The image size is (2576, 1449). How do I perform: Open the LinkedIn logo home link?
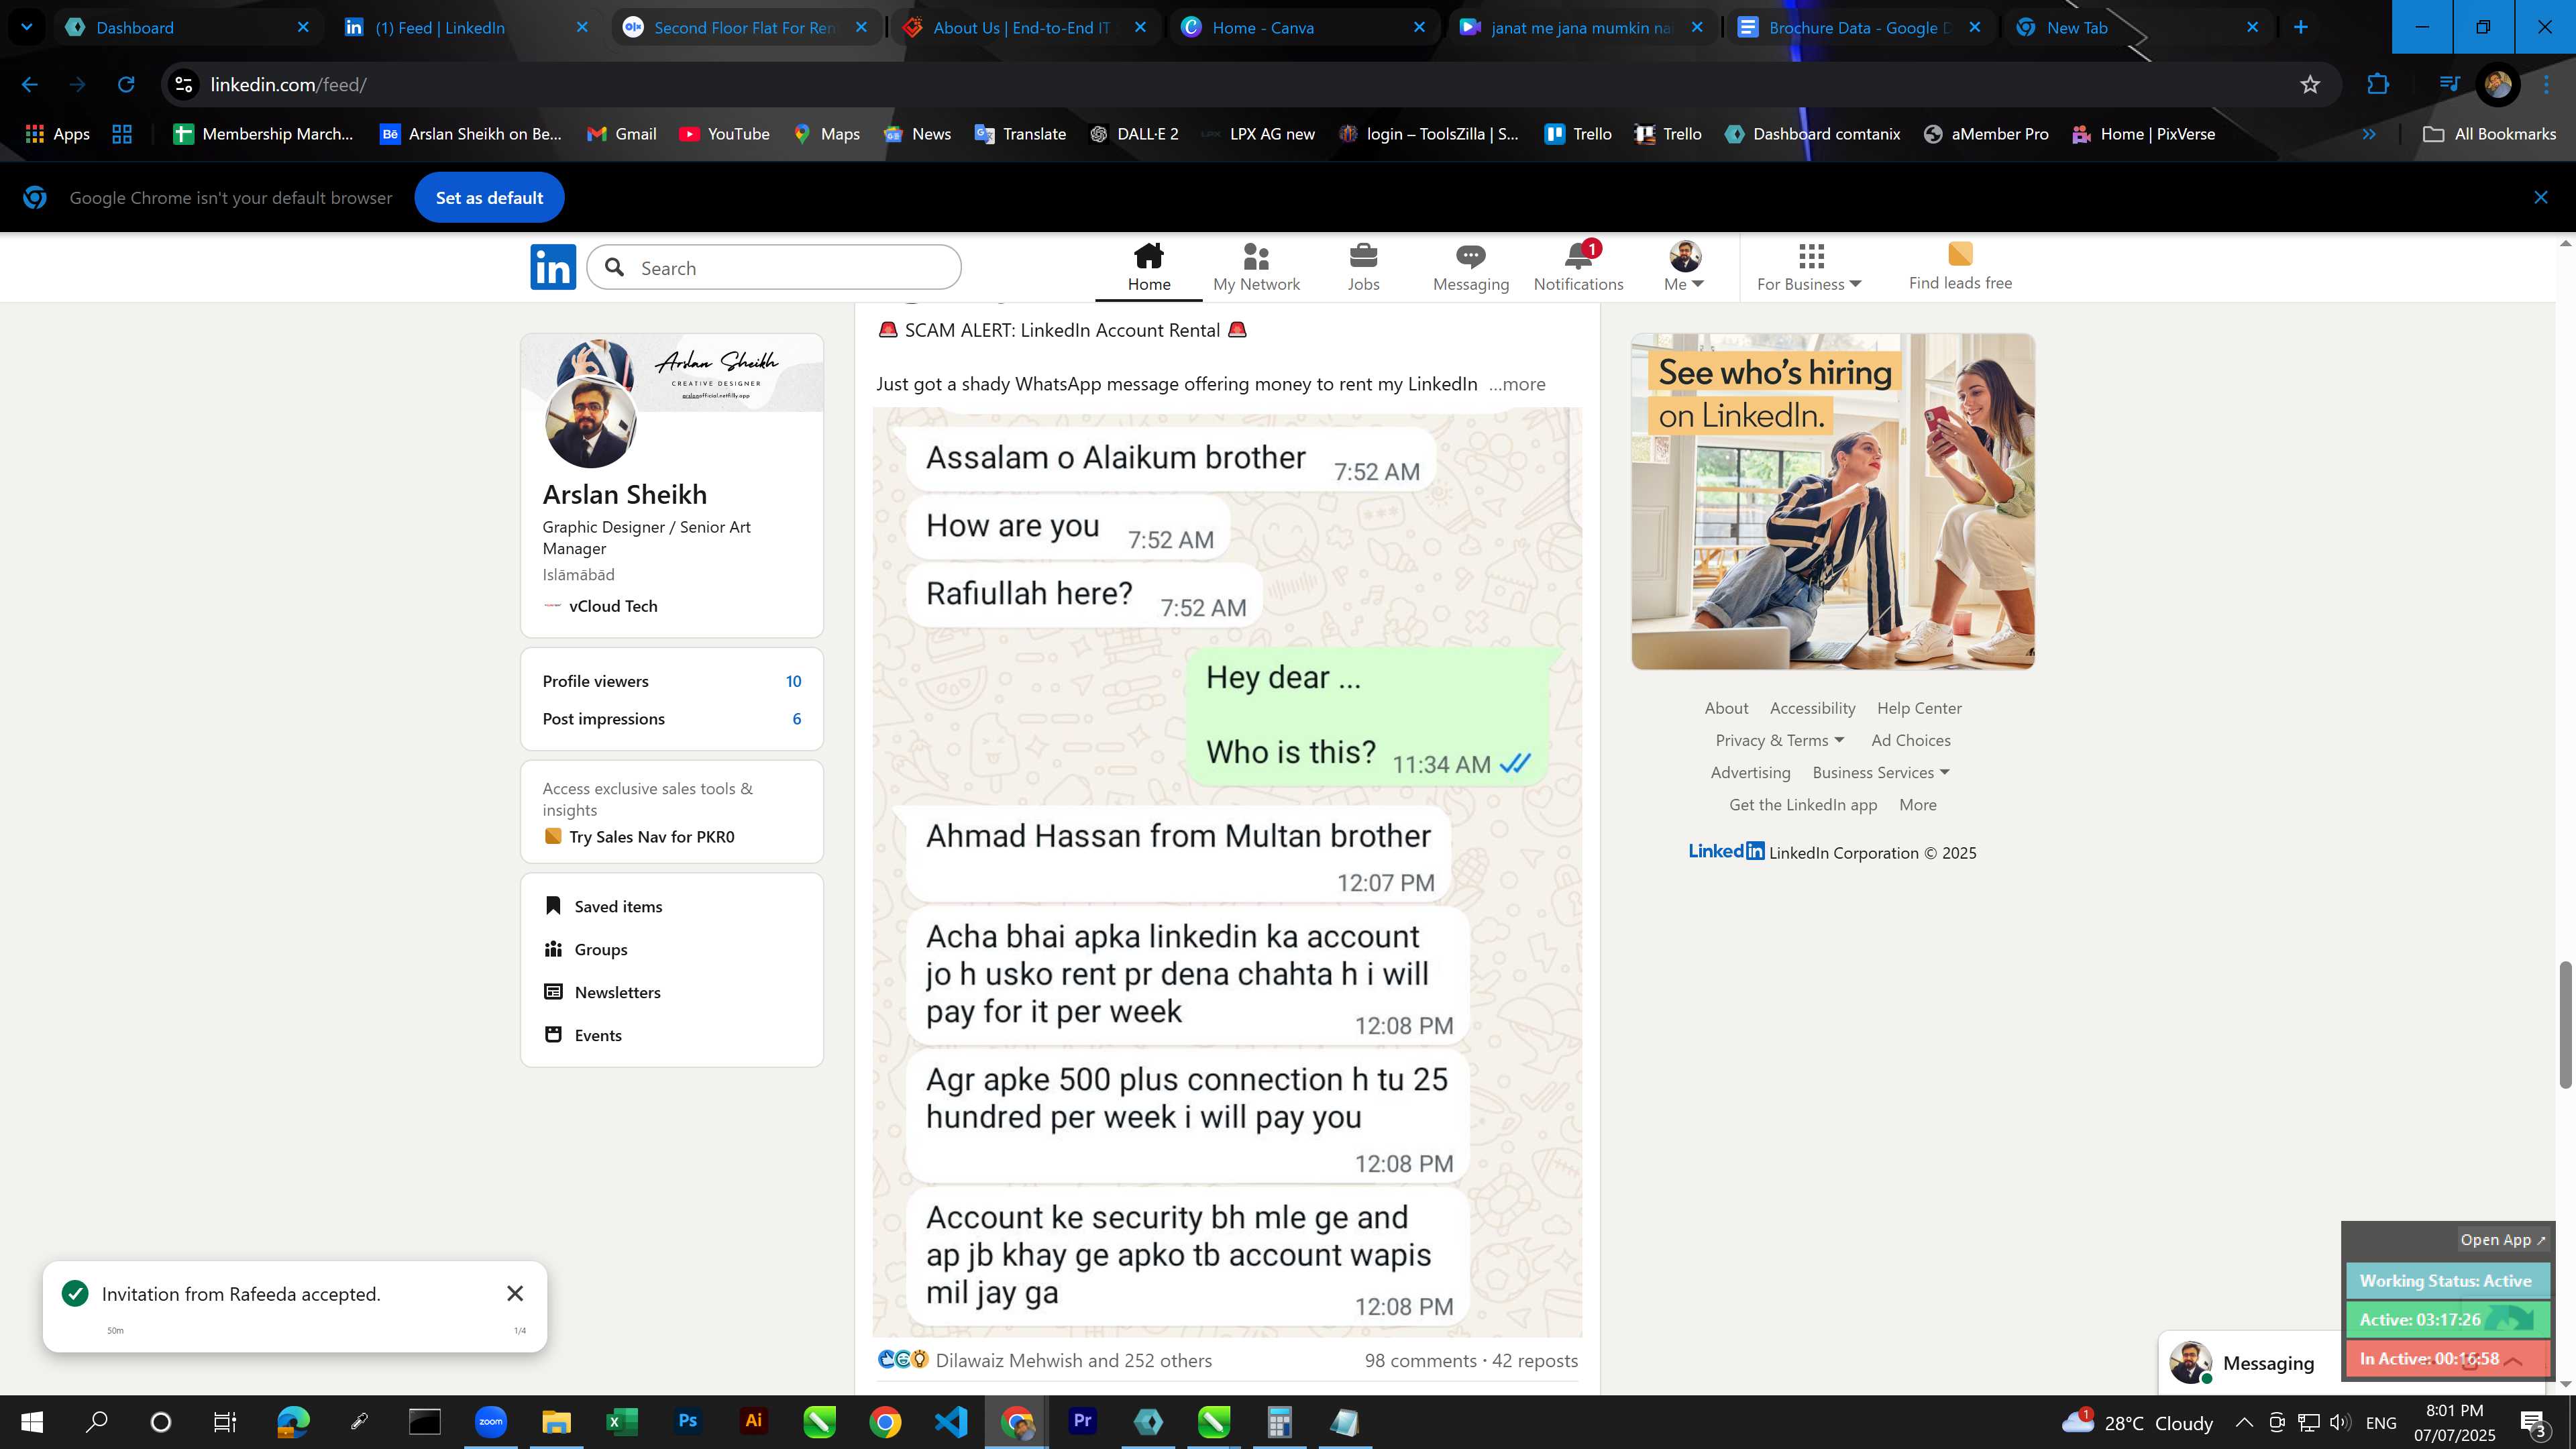[x=553, y=267]
